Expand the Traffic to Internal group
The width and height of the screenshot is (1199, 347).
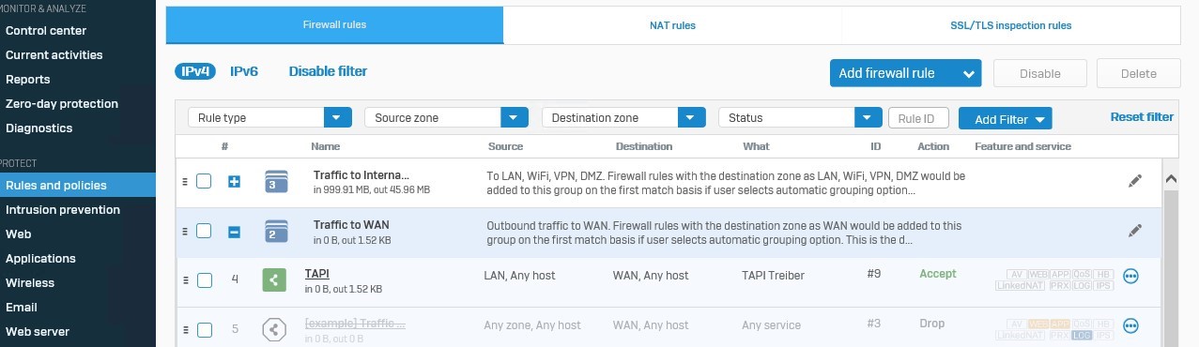pyautogui.click(x=235, y=181)
